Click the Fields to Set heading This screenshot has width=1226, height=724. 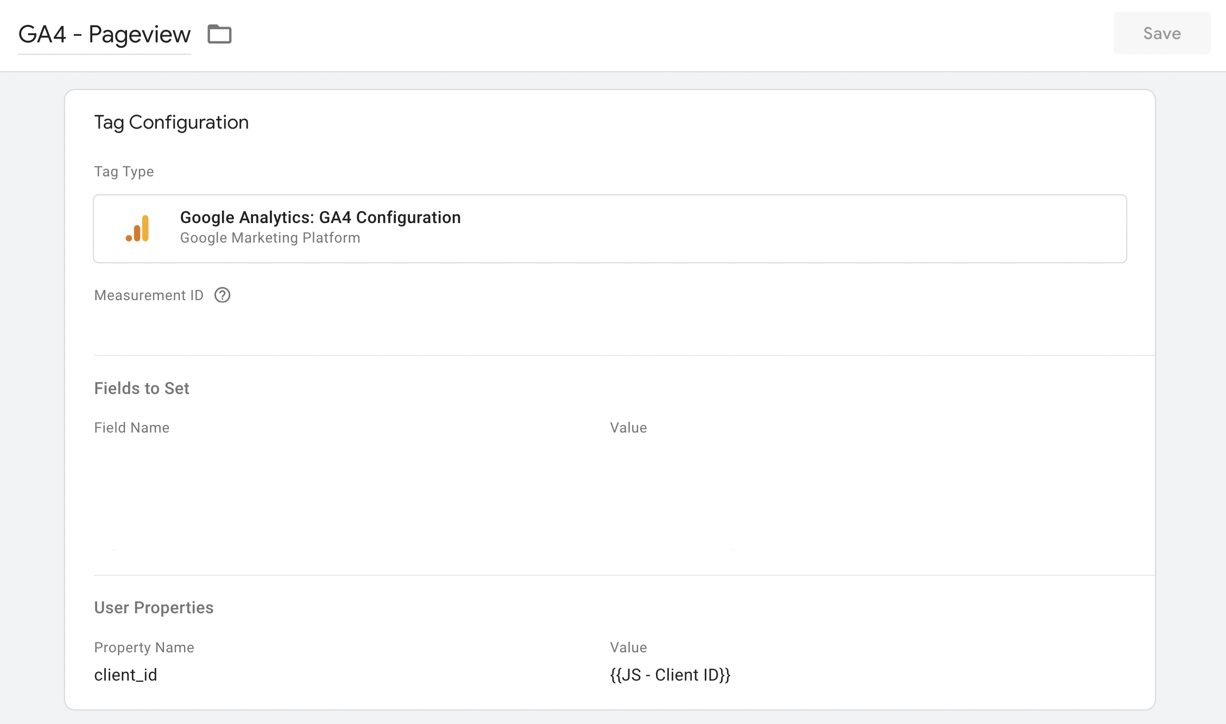tap(141, 388)
